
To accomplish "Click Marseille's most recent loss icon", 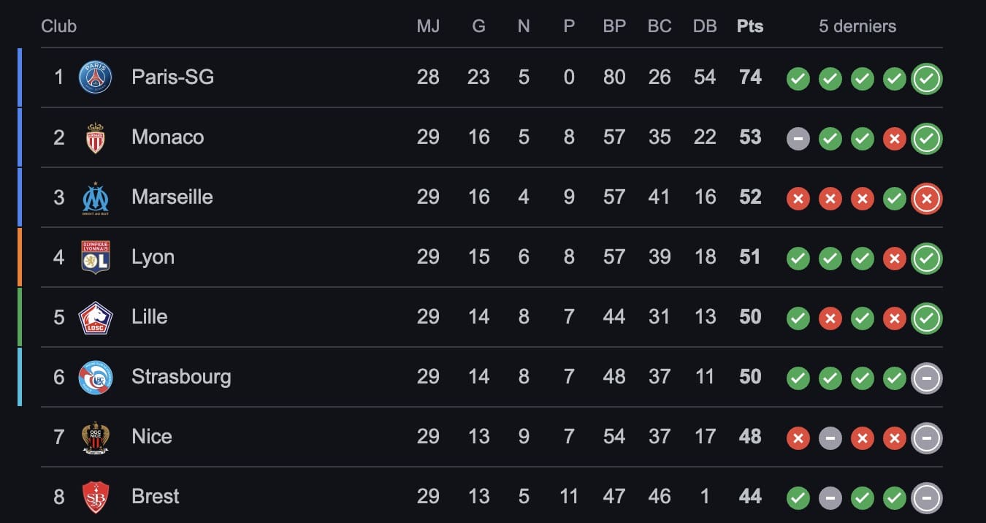I will (927, 199).
